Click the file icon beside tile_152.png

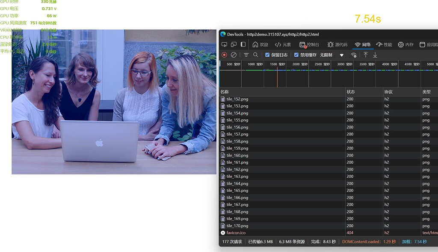[223, 99]
